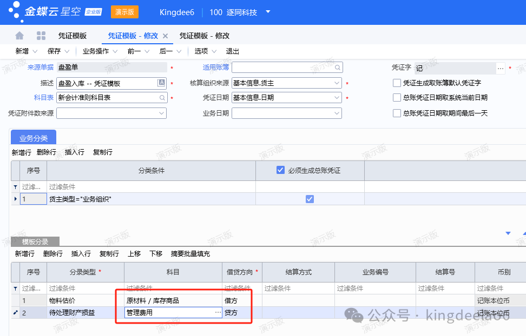
Task: Toggle 必须生成总账凭证 checkbox in row 1
Action: click(310, 199)
